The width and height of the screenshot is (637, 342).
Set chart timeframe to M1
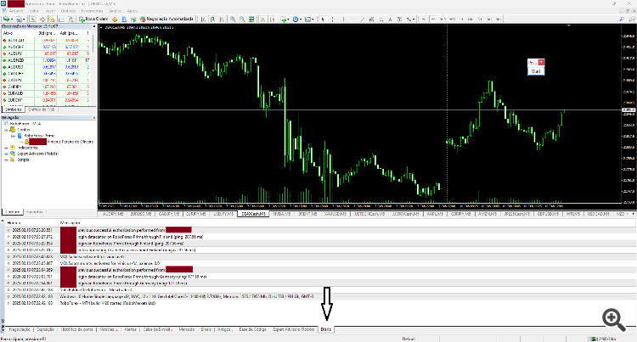(x=424, y=19)
